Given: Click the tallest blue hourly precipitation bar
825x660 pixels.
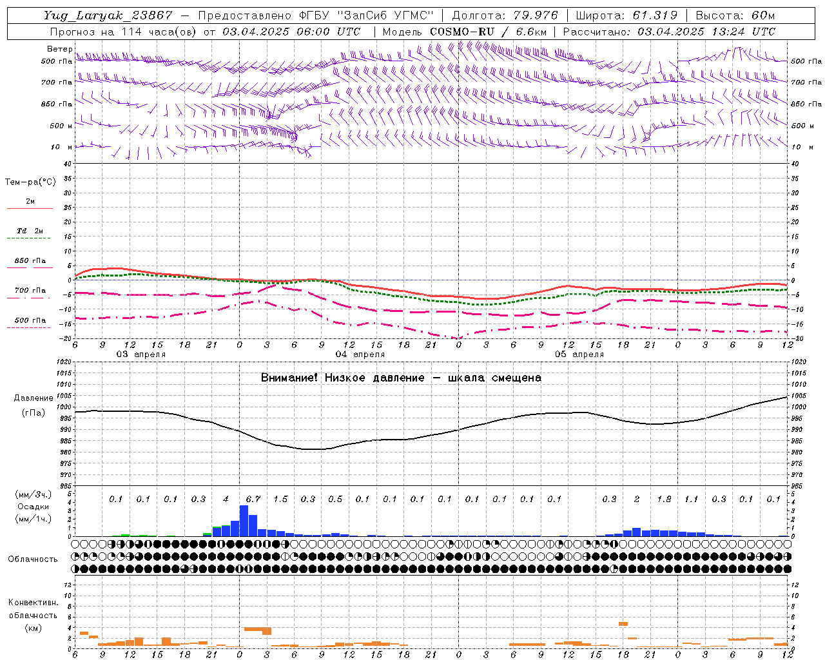Looking at the screenshot, I should 244,521.
